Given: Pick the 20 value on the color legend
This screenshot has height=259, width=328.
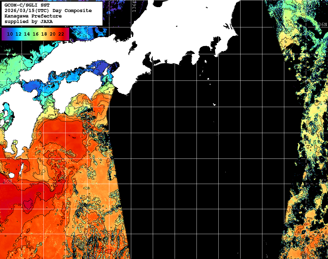Looking at the screenshot, I should coord(52,34).
